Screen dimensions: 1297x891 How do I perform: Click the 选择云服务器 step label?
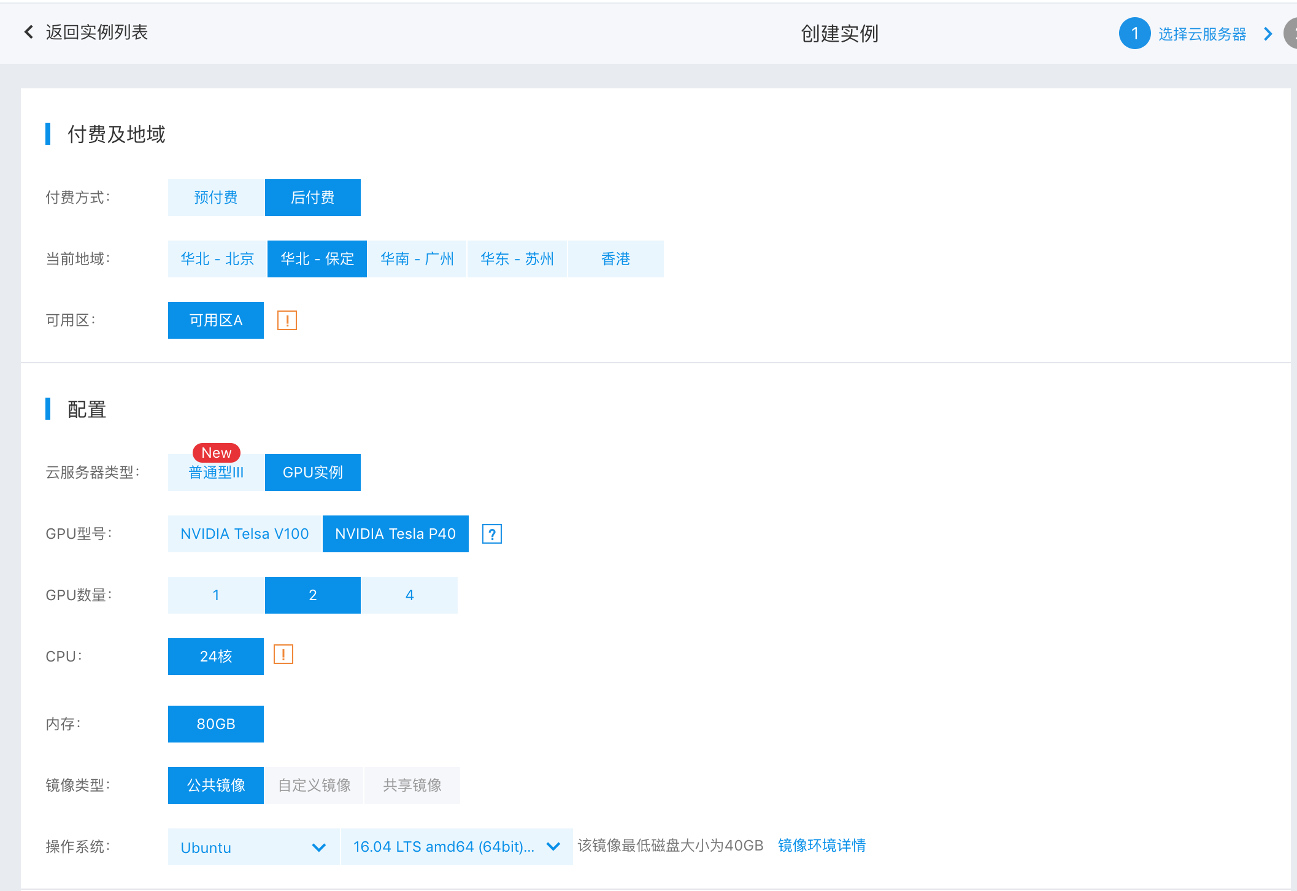pyautogui.click(x=1203, y=34)
